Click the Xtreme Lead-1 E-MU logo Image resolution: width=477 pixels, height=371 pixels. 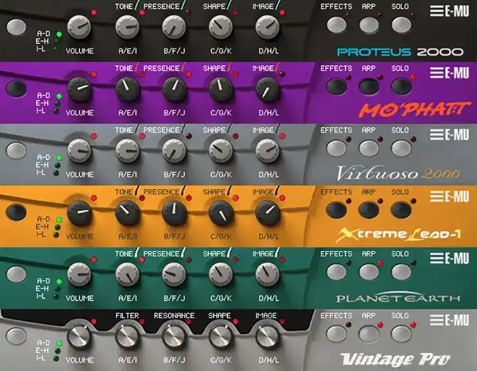click(449, 197)
